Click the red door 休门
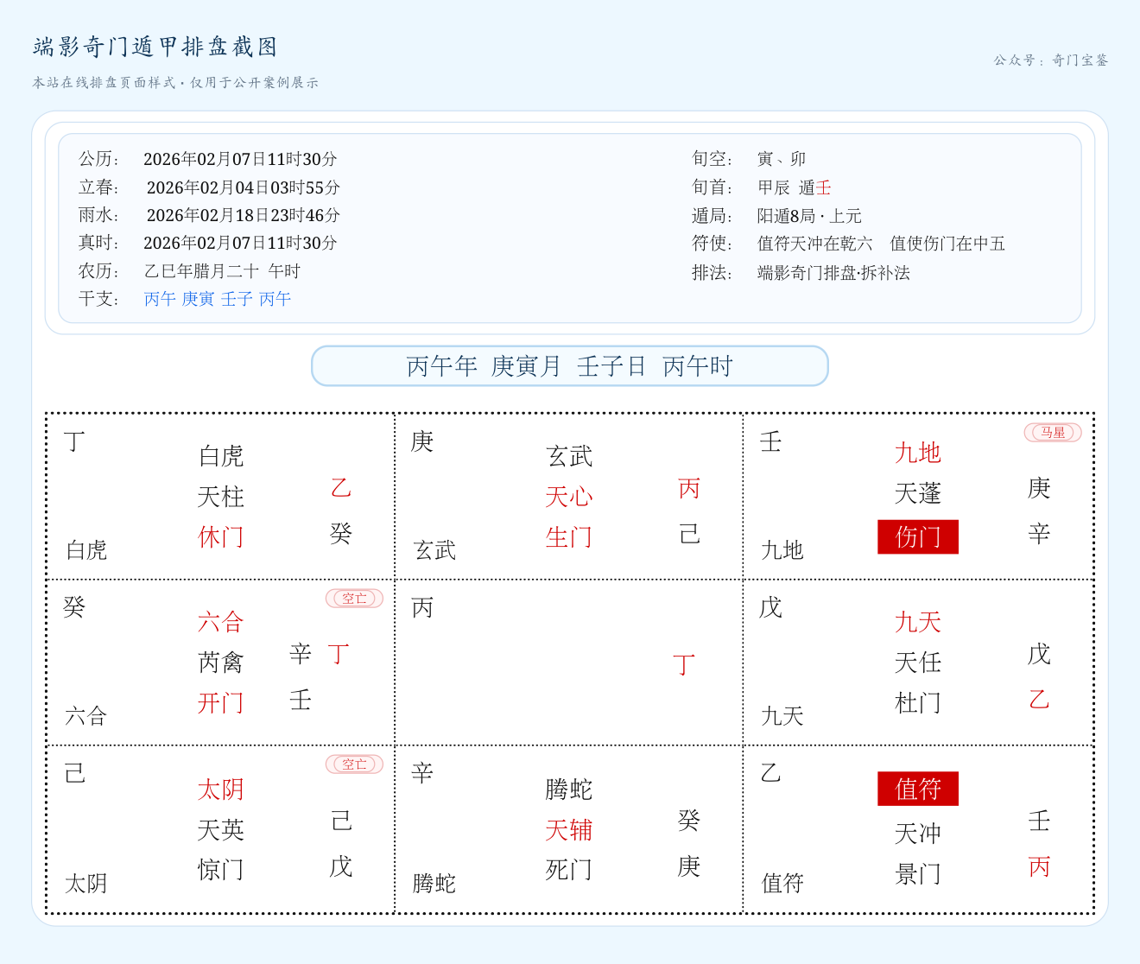Screen dimensions: 1140x964 pyautogui.click(x=221, y=537)
